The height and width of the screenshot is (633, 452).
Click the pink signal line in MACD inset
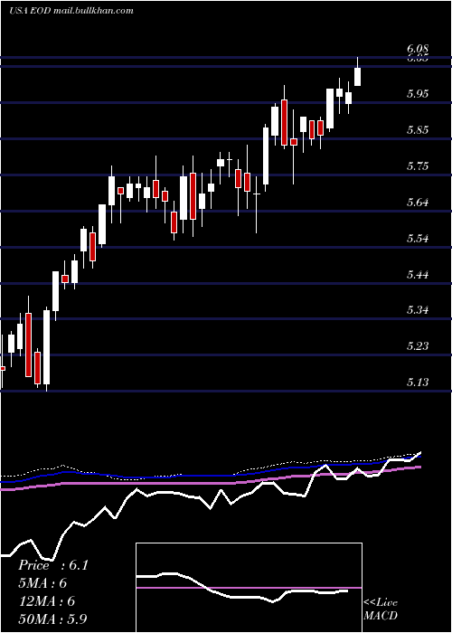[x=249, y=588]
